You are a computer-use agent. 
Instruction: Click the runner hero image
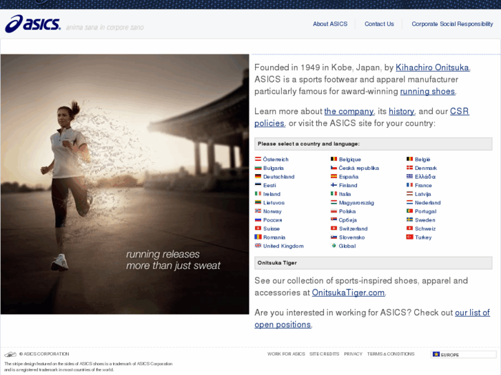pyautogui.click(x=125, y=184)
